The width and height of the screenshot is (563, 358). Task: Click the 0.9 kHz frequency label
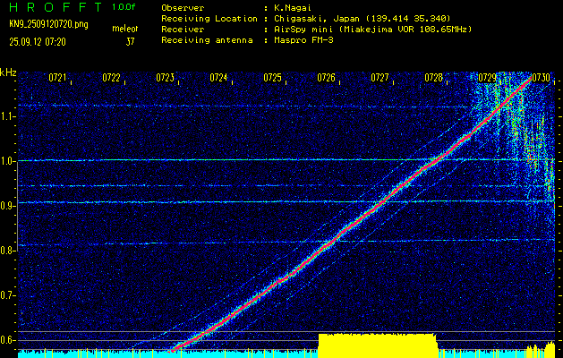(x=7, y=206)
